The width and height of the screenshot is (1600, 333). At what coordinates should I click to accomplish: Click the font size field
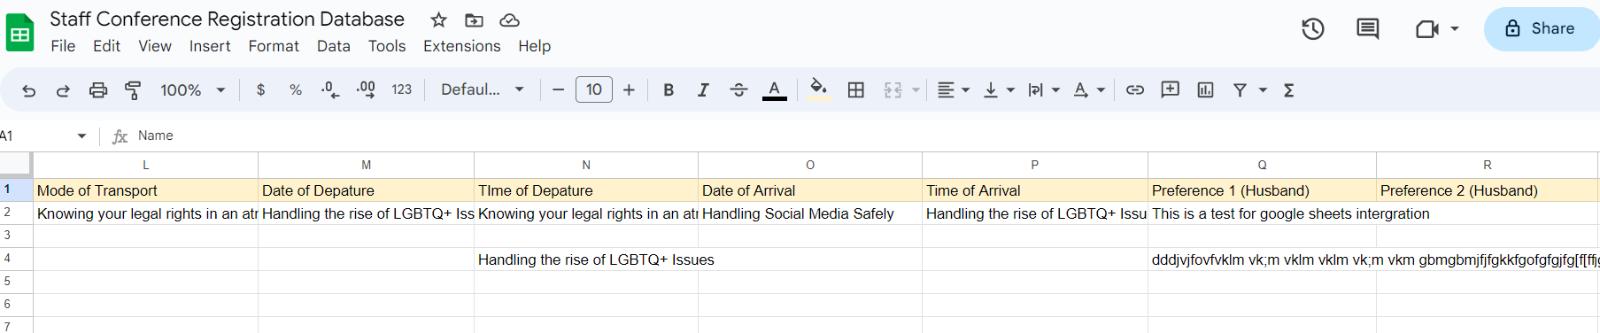click(594, 89)
